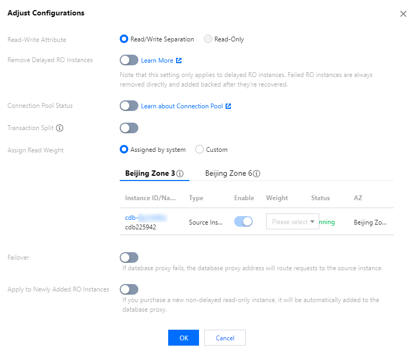
Task: Select the Read-Only radio option
Action: (208, 39)
